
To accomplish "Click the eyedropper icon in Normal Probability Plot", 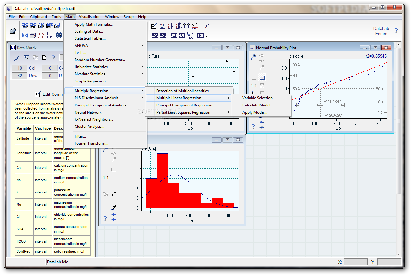I will [262, 67].
